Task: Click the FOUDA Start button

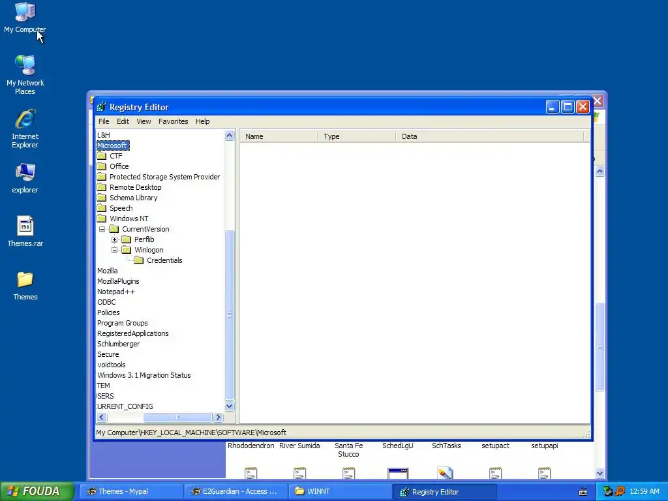Action: [x=37, y=491]
